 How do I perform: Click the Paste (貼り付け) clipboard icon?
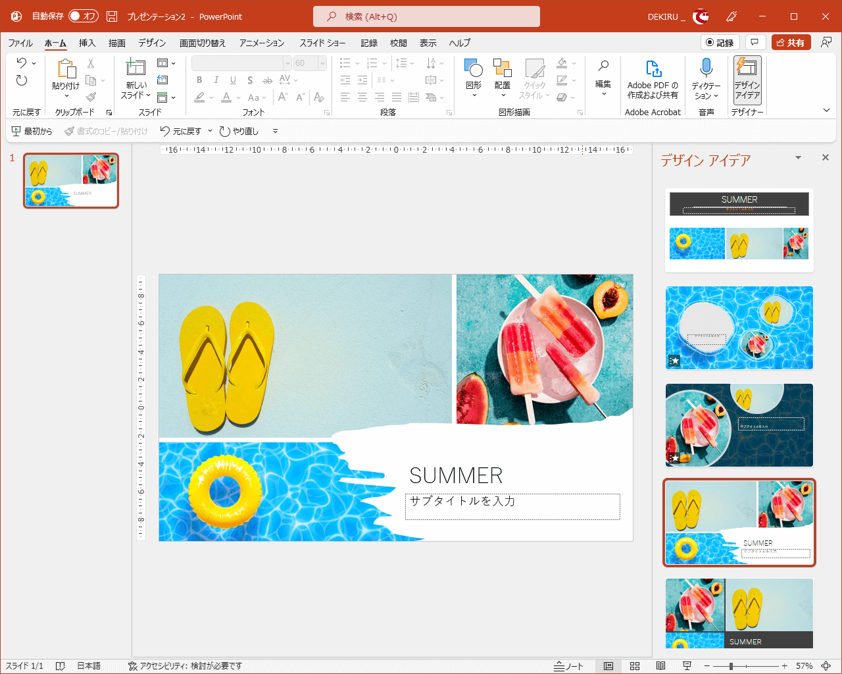(66, 70)
